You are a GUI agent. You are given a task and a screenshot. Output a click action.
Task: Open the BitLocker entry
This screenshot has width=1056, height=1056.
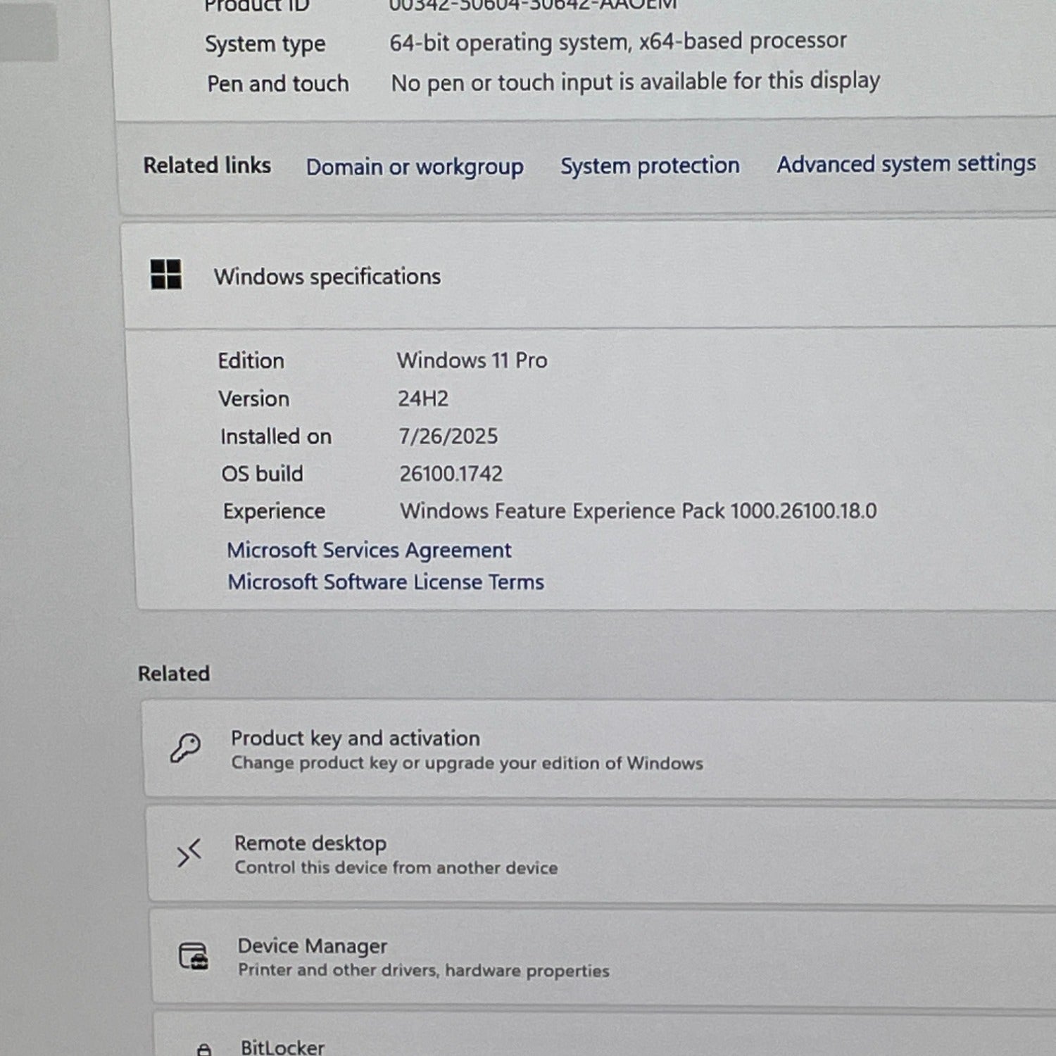(x=283, y=1047)
